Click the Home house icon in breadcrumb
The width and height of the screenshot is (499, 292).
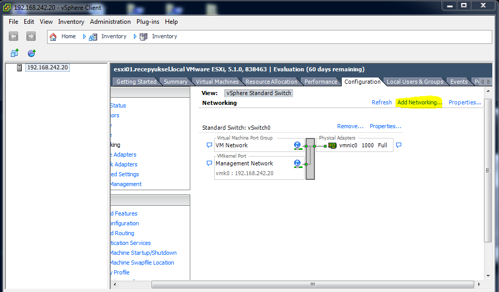[53, 37]
